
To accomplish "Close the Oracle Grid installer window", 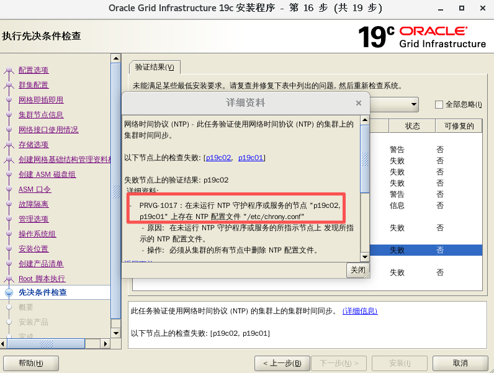I will click(482, 8).
